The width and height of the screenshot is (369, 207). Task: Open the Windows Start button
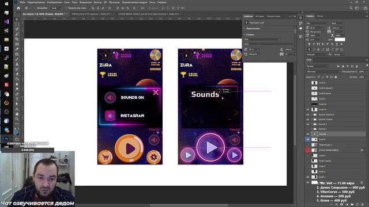click(6, 3)
